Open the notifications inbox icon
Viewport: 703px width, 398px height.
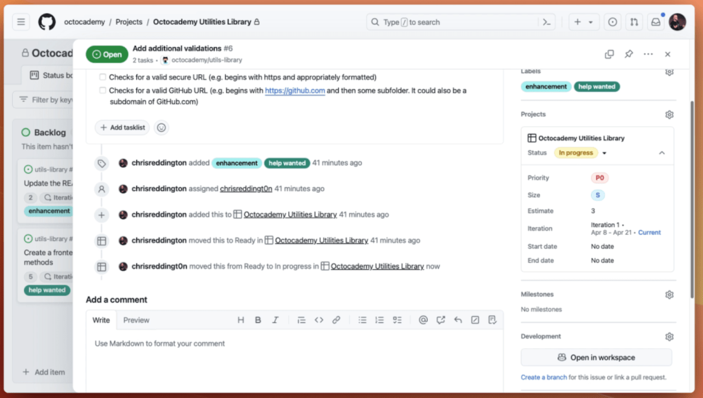tap(655, 22)
